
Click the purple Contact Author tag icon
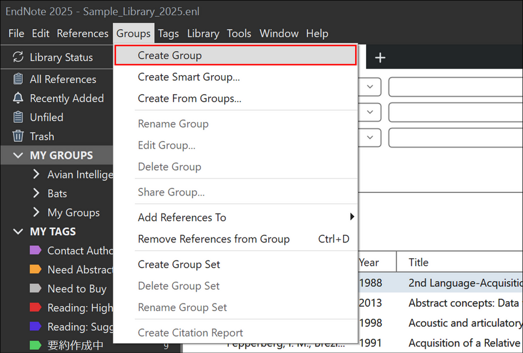pos(35,250)
